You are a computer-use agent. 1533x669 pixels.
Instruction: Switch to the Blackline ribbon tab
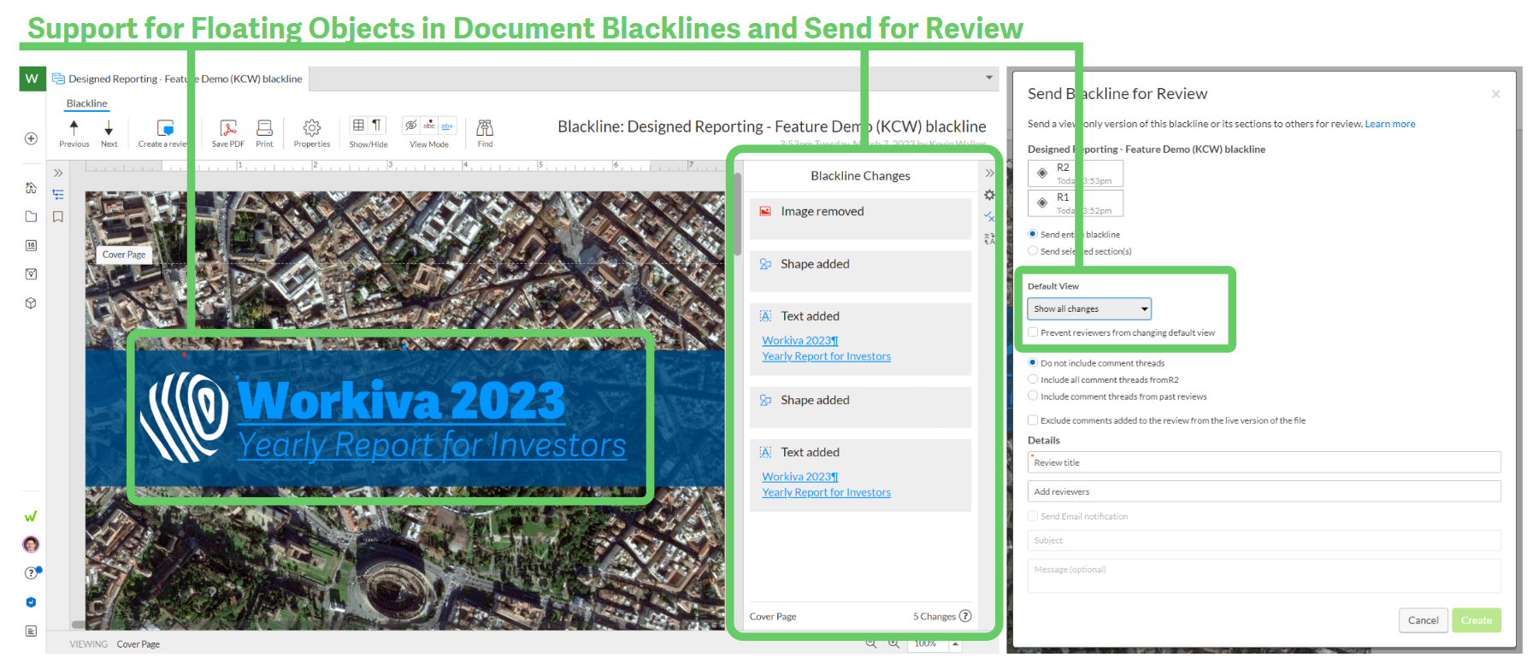coord(87,103)
